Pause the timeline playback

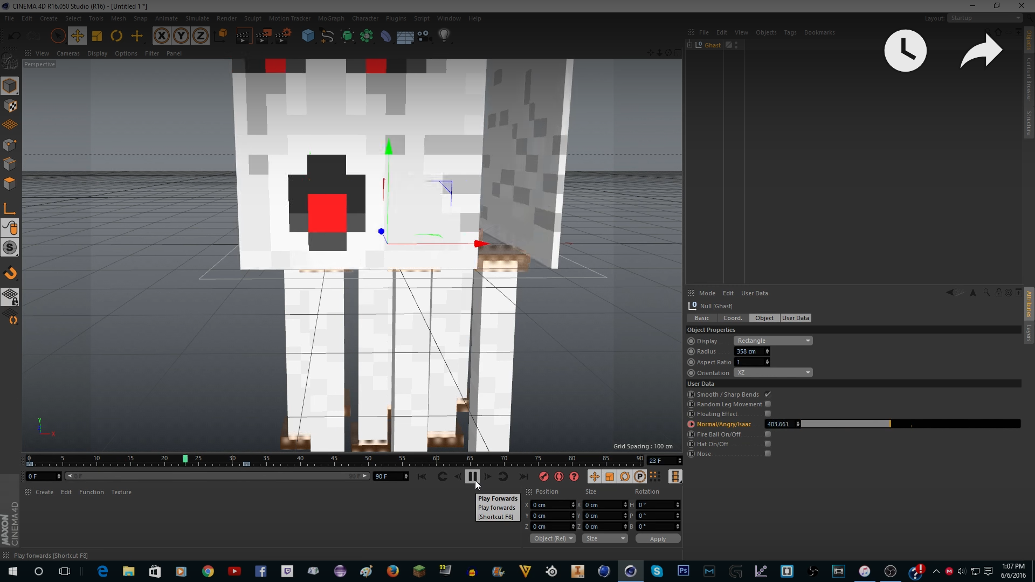click(x=472, y=476)
